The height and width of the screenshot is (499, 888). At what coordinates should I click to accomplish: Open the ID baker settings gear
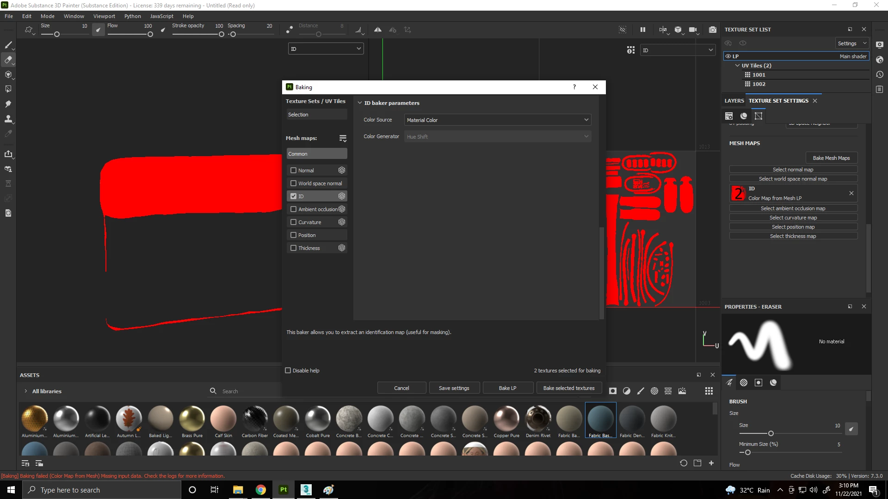342,196
